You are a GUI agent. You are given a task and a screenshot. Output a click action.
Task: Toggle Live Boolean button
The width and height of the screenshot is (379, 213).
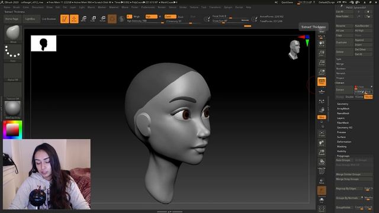[49, 19]
